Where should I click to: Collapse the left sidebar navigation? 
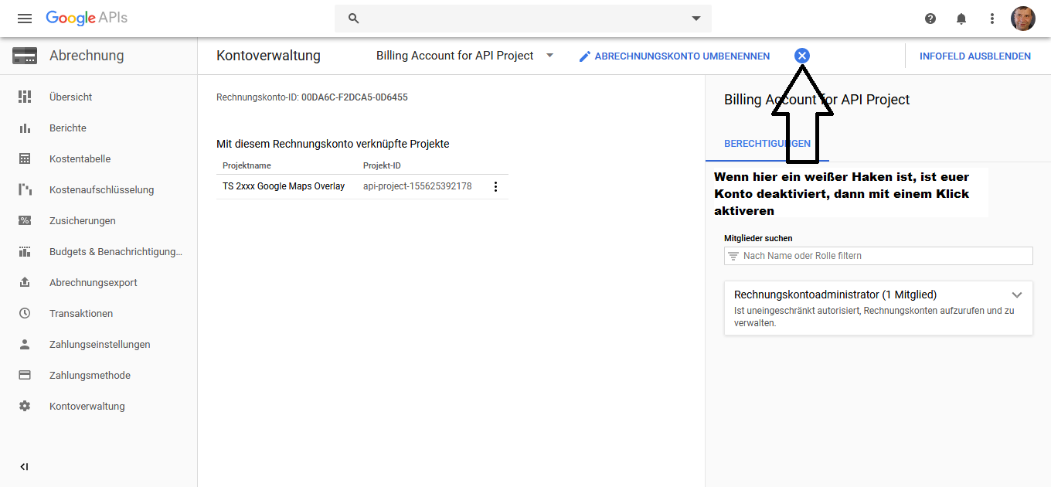tap(25, 467)
